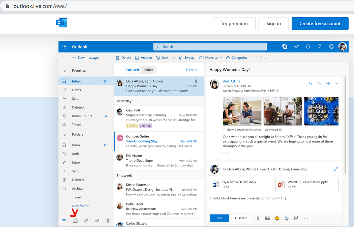Click the add-ins grid icon in compose

[x=296, y=218]
